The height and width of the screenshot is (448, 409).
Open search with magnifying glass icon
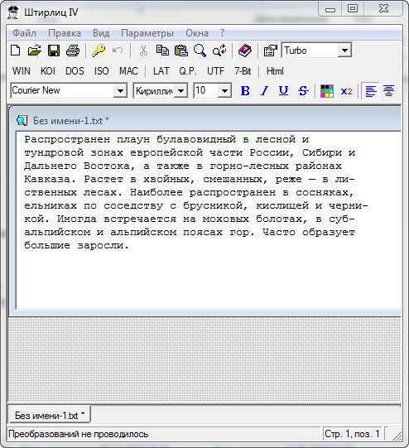(200, 51)
